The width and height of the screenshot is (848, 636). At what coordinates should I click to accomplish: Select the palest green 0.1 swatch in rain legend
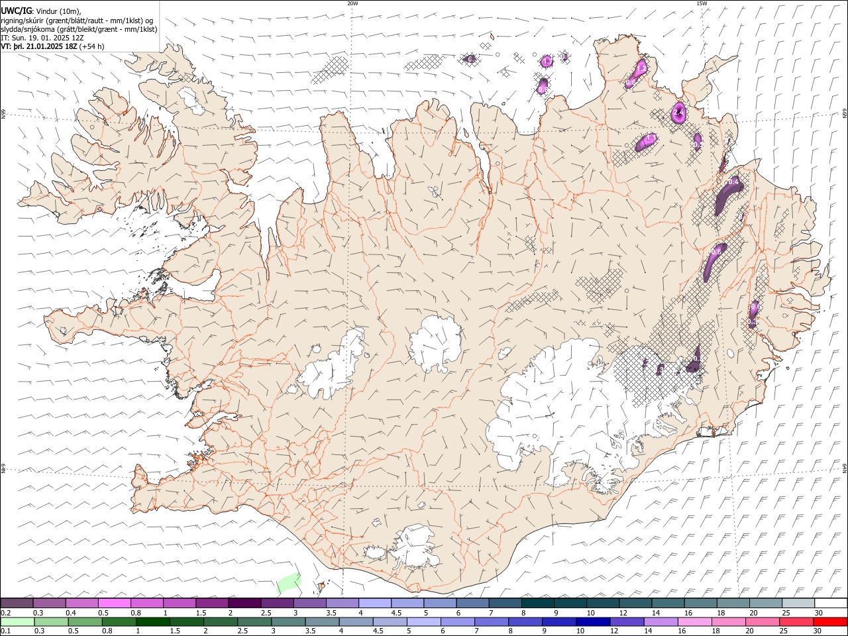pyautogui.click(x=17, y=621)
